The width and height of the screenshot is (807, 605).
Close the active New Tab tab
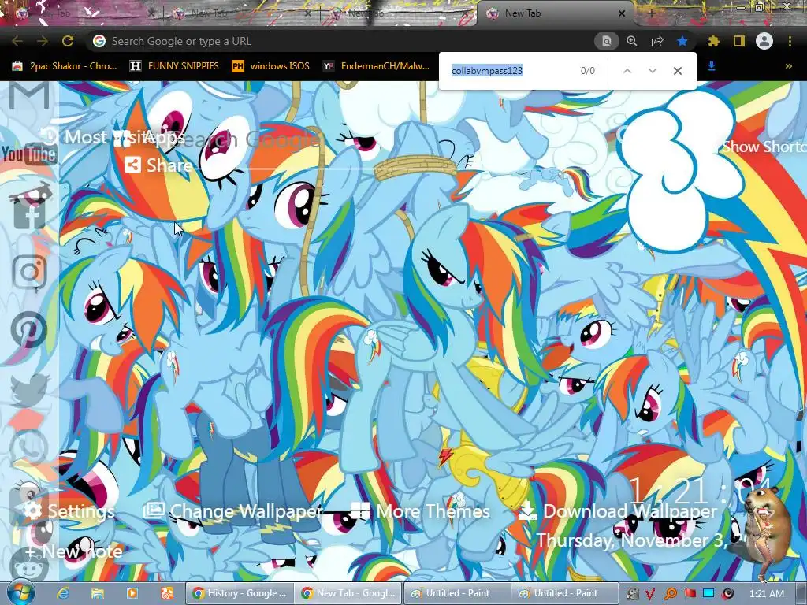pyautogui.click(x=622, y=13)
